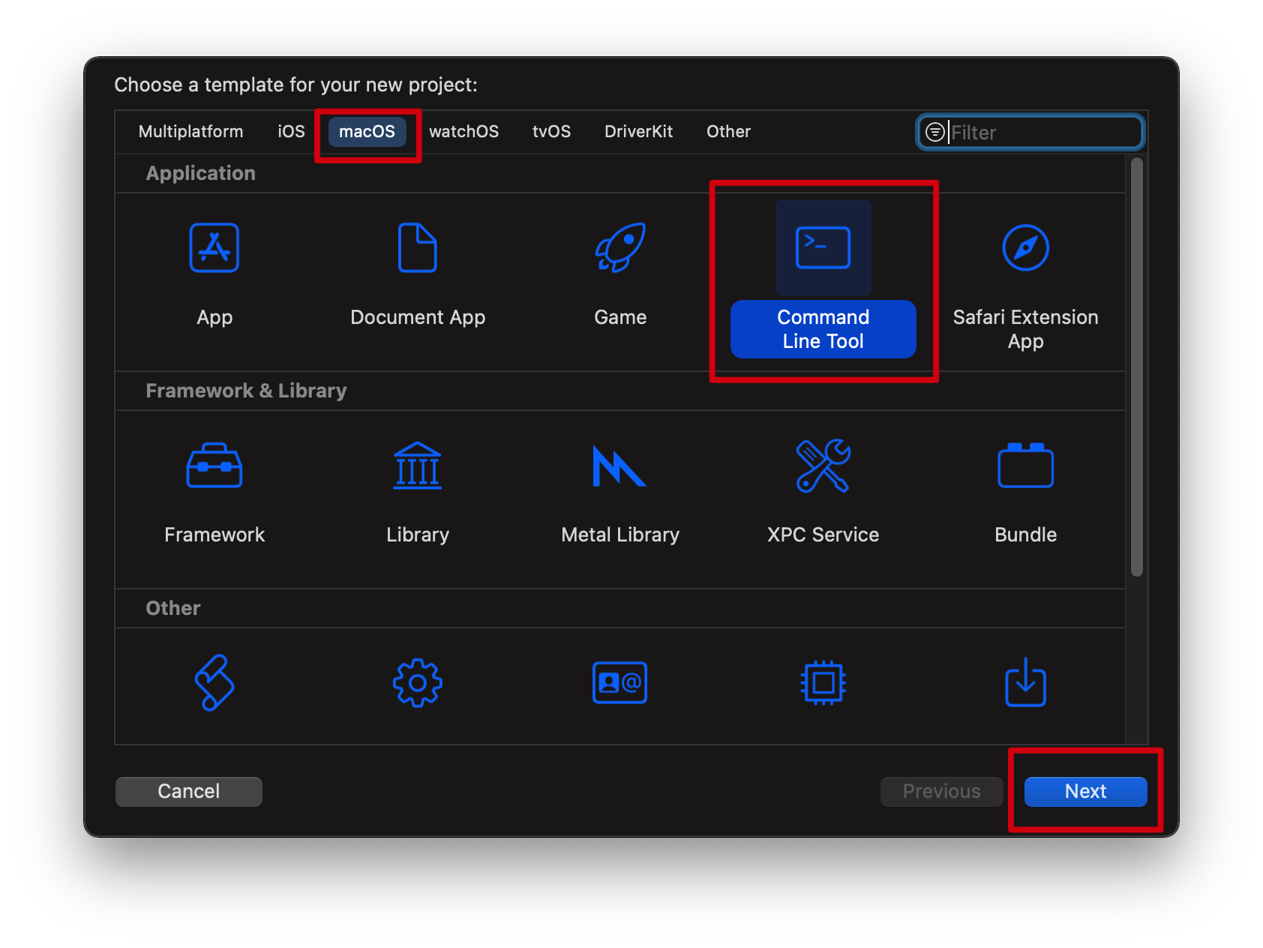Image resolution: width=1263 pixels, height=948 pixels.
Task: Pick the Bundle template icon
Action: pyautogui.click(x=1025, y=465)
